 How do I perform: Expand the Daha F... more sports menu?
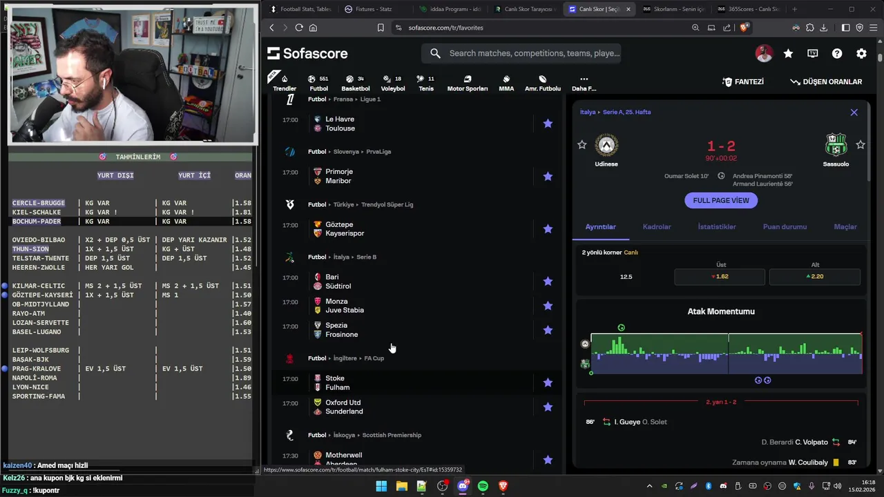click(584, 83)
